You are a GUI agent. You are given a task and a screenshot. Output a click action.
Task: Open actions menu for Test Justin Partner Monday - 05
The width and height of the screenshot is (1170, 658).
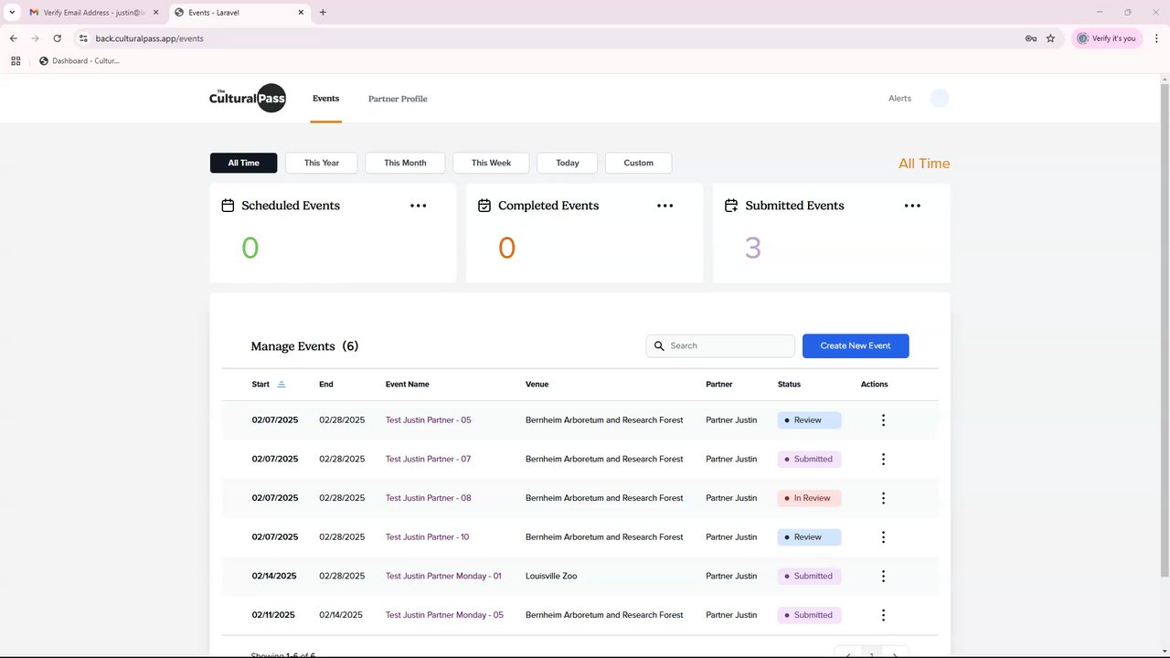tap(883, 615)
